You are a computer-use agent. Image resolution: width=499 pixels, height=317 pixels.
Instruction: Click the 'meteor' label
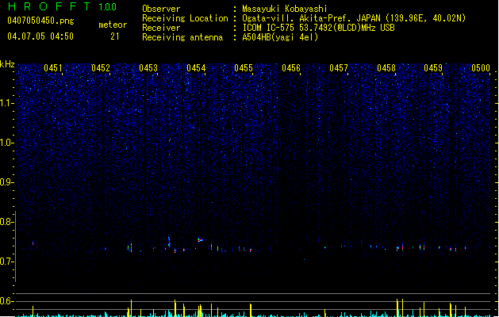tap(113, 25)
